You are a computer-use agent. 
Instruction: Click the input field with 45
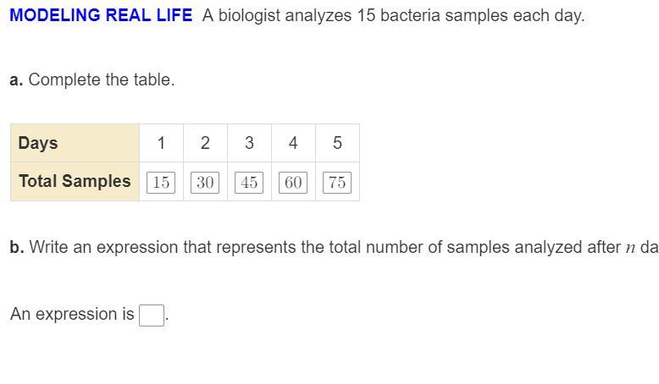coord(249,183)
